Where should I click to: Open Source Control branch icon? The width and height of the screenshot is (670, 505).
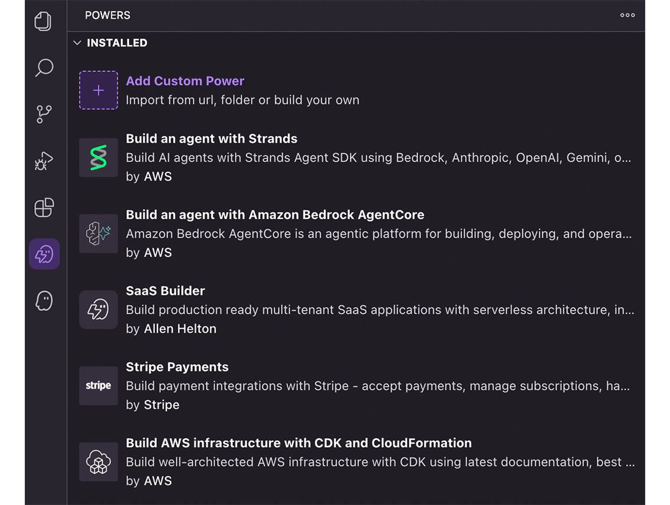(x=44, y=114)
